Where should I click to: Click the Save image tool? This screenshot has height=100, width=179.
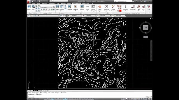[x=33, y=7]
